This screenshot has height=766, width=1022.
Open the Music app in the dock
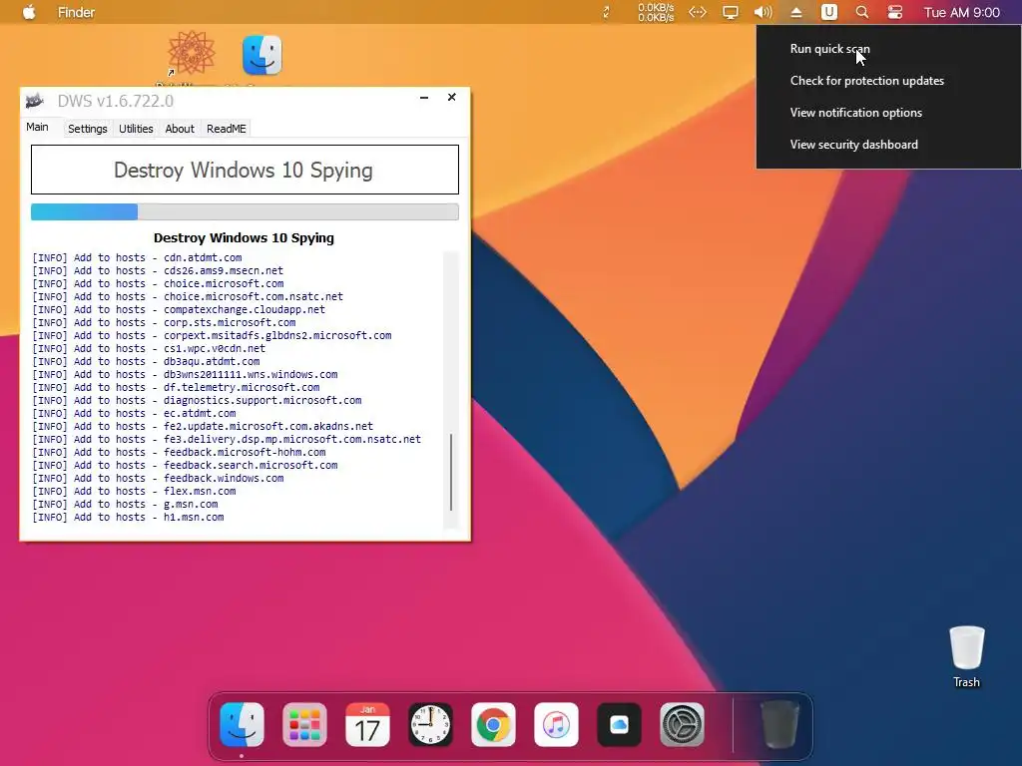[x=556, y=724]
